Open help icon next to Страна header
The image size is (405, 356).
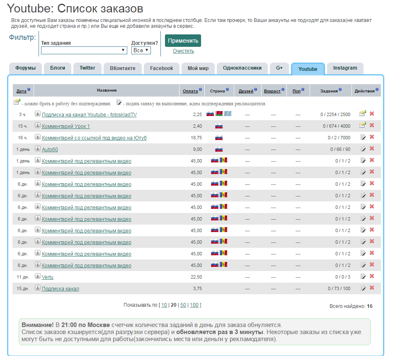pos(227,90)
